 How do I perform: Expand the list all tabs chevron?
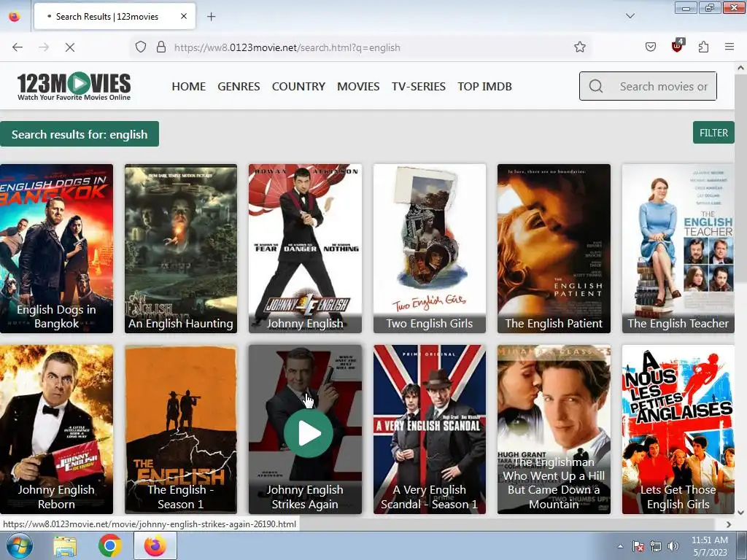tap(630, 16)
